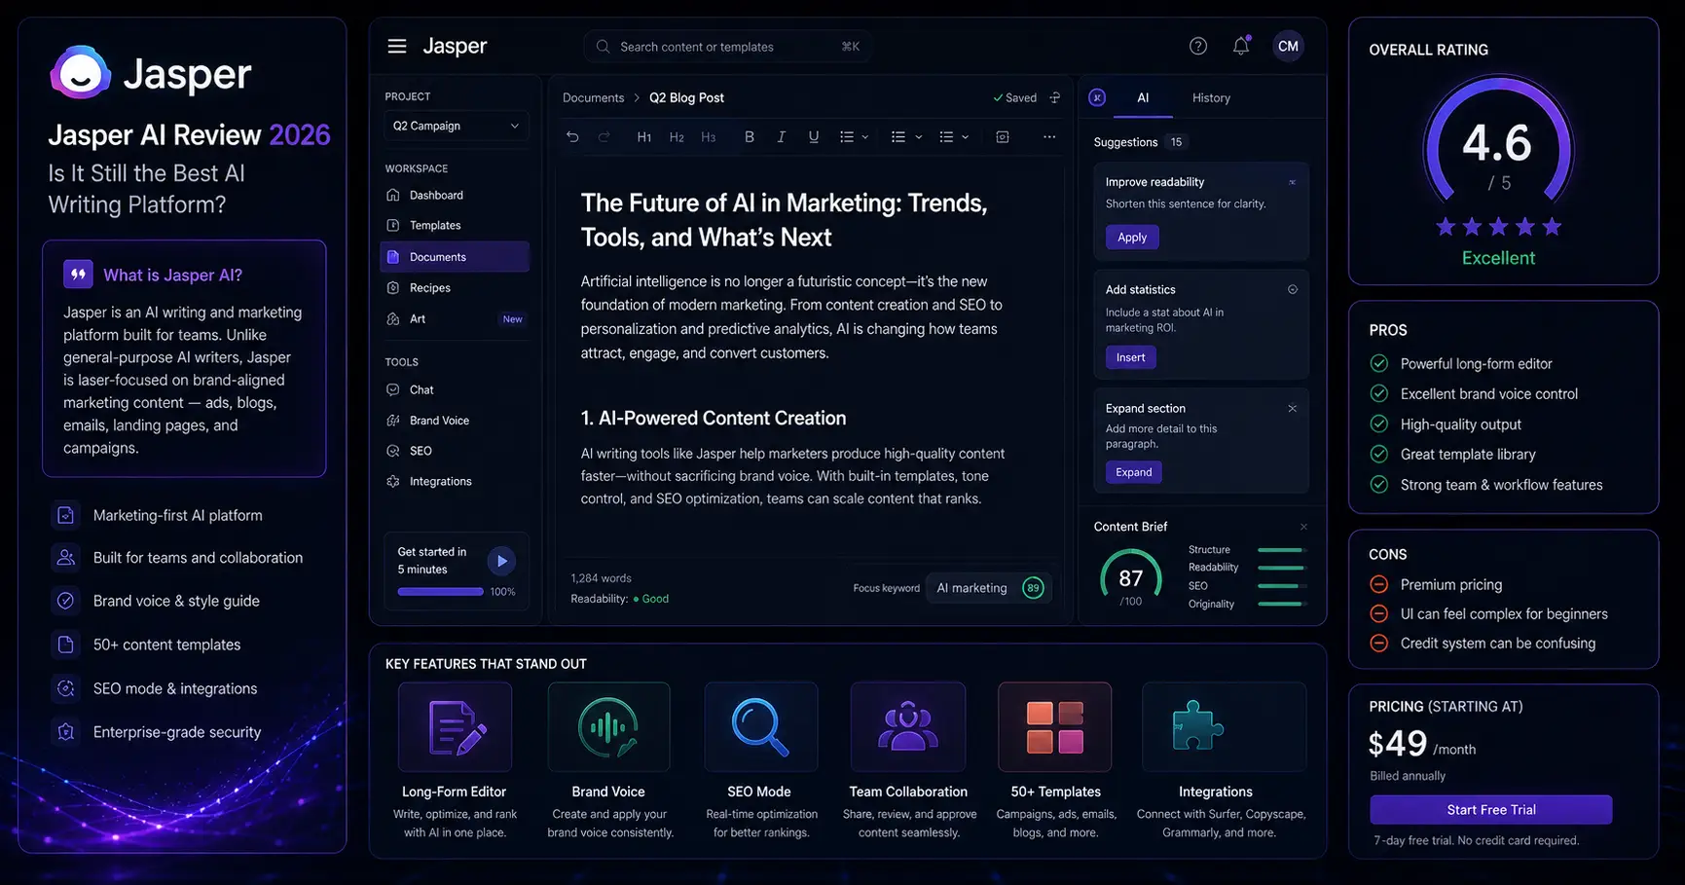Dismiss the Improve readability suggestion
Image resolution: width=1685 pixels, height=885 pixels.
click(x=1293, y=182)
